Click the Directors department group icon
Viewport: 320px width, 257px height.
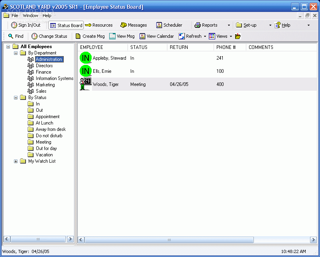tap(31, 66)
